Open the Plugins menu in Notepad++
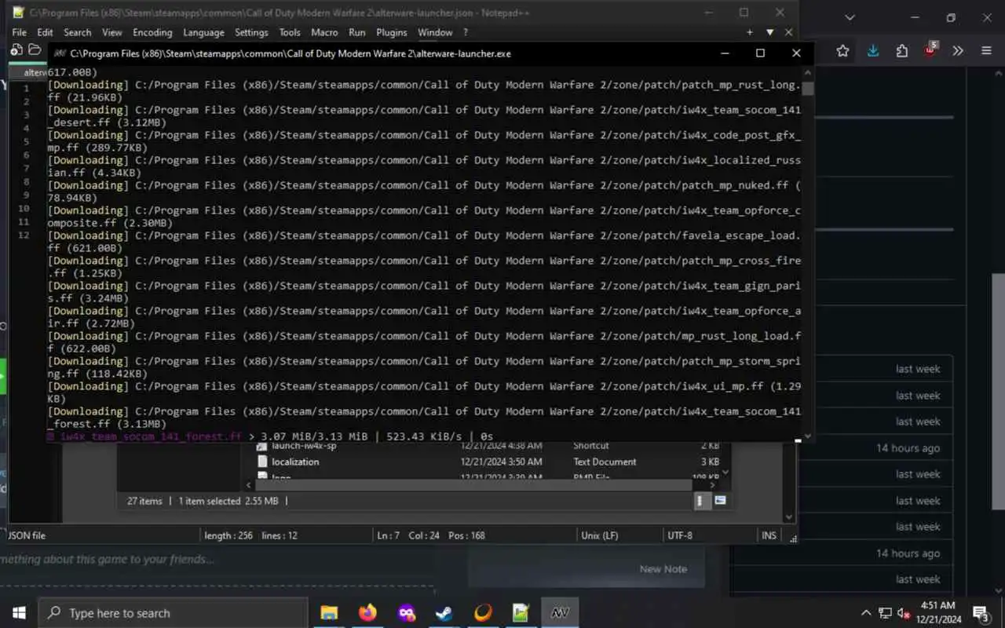 point(391,32)
